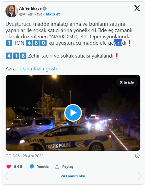Open the timestamp 28 Ara 2023
This screenshot has height=186, width=147.
(33, 156)
